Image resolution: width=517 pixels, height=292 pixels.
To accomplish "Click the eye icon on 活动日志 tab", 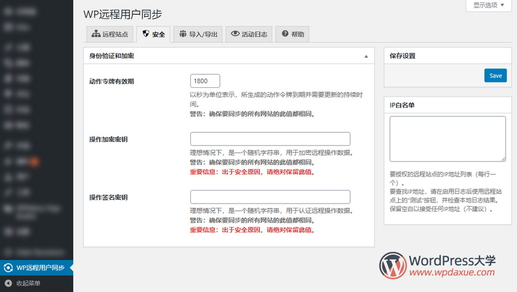I will coord(235,34).
